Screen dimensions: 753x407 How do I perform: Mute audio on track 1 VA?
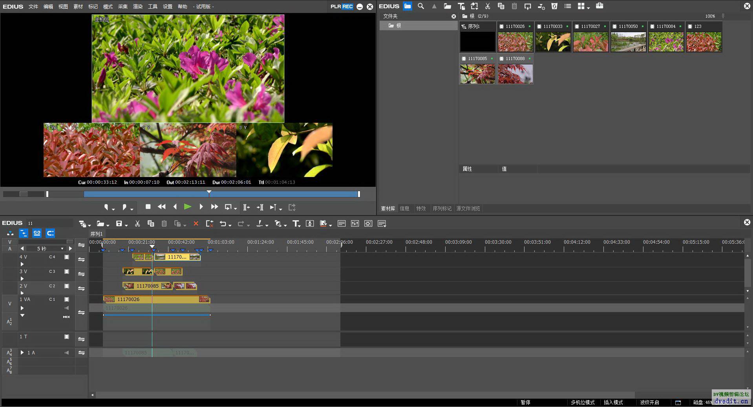pos(67,308)
